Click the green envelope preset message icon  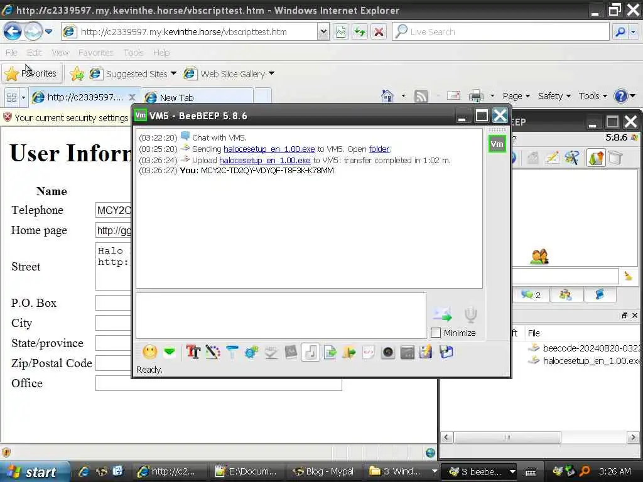pyautogui.click(x=170, y=352)
